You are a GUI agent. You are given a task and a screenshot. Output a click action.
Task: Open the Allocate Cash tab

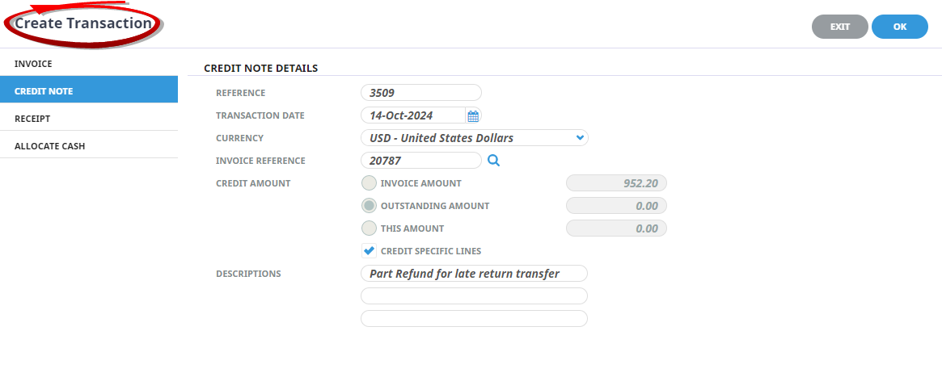[x=89, y=145]
